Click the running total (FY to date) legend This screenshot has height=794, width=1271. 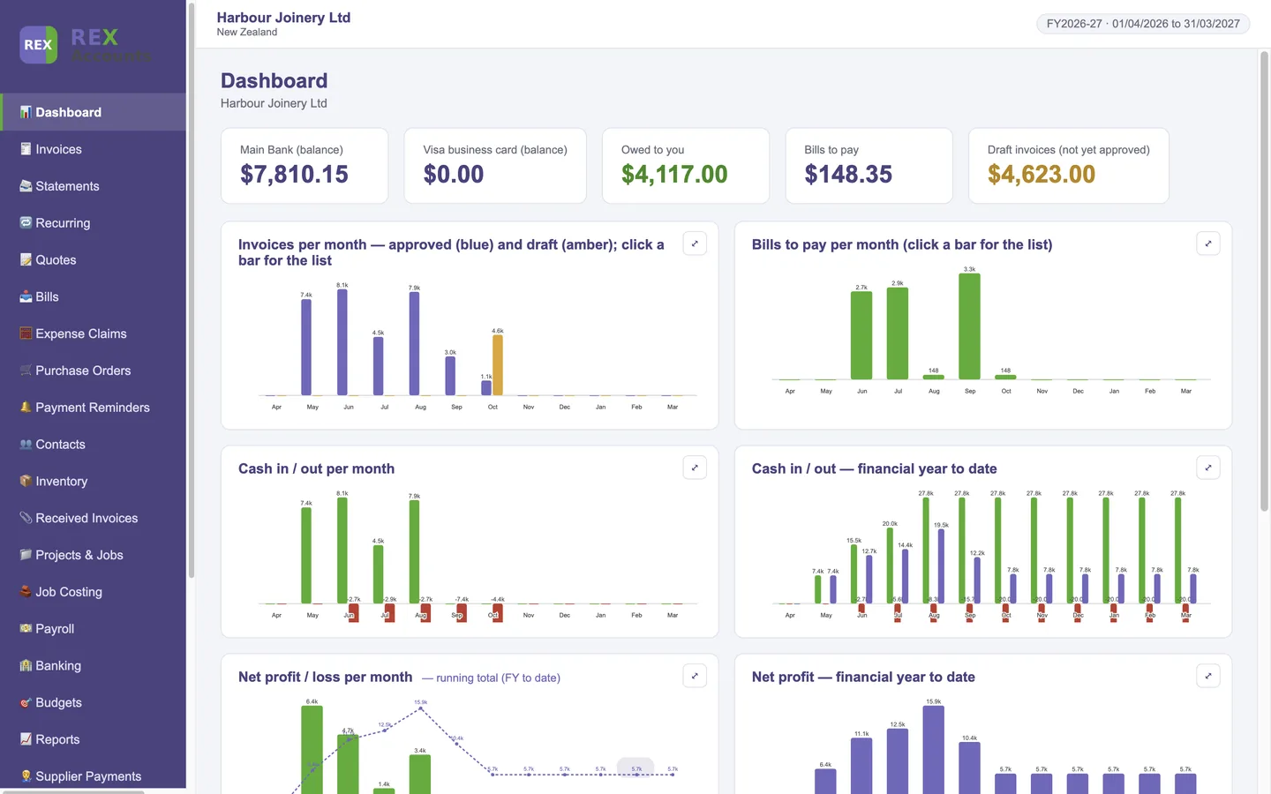(x=491, y=678)
